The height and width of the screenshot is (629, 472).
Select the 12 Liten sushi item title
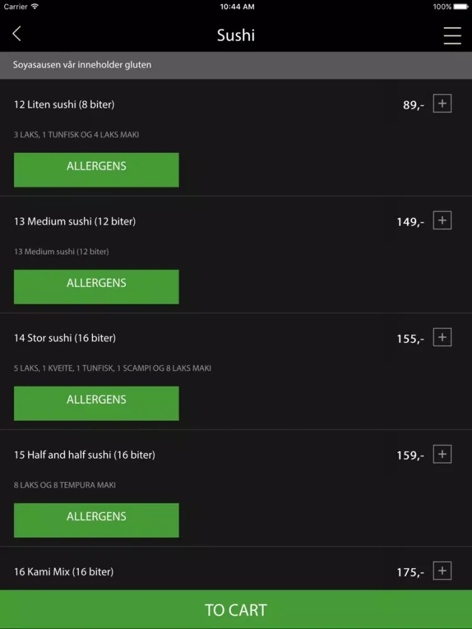pyautogui.click(x=64, y=104)
